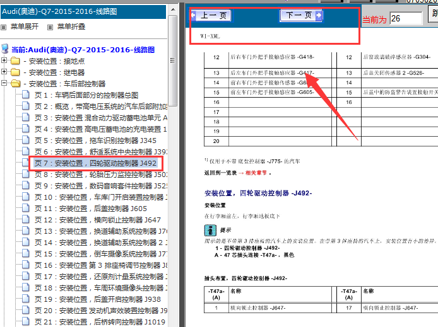Click text 插头布置，四轮驱动控制器 -J492-
Screen dimensions: 438x327
pos(246,278)
